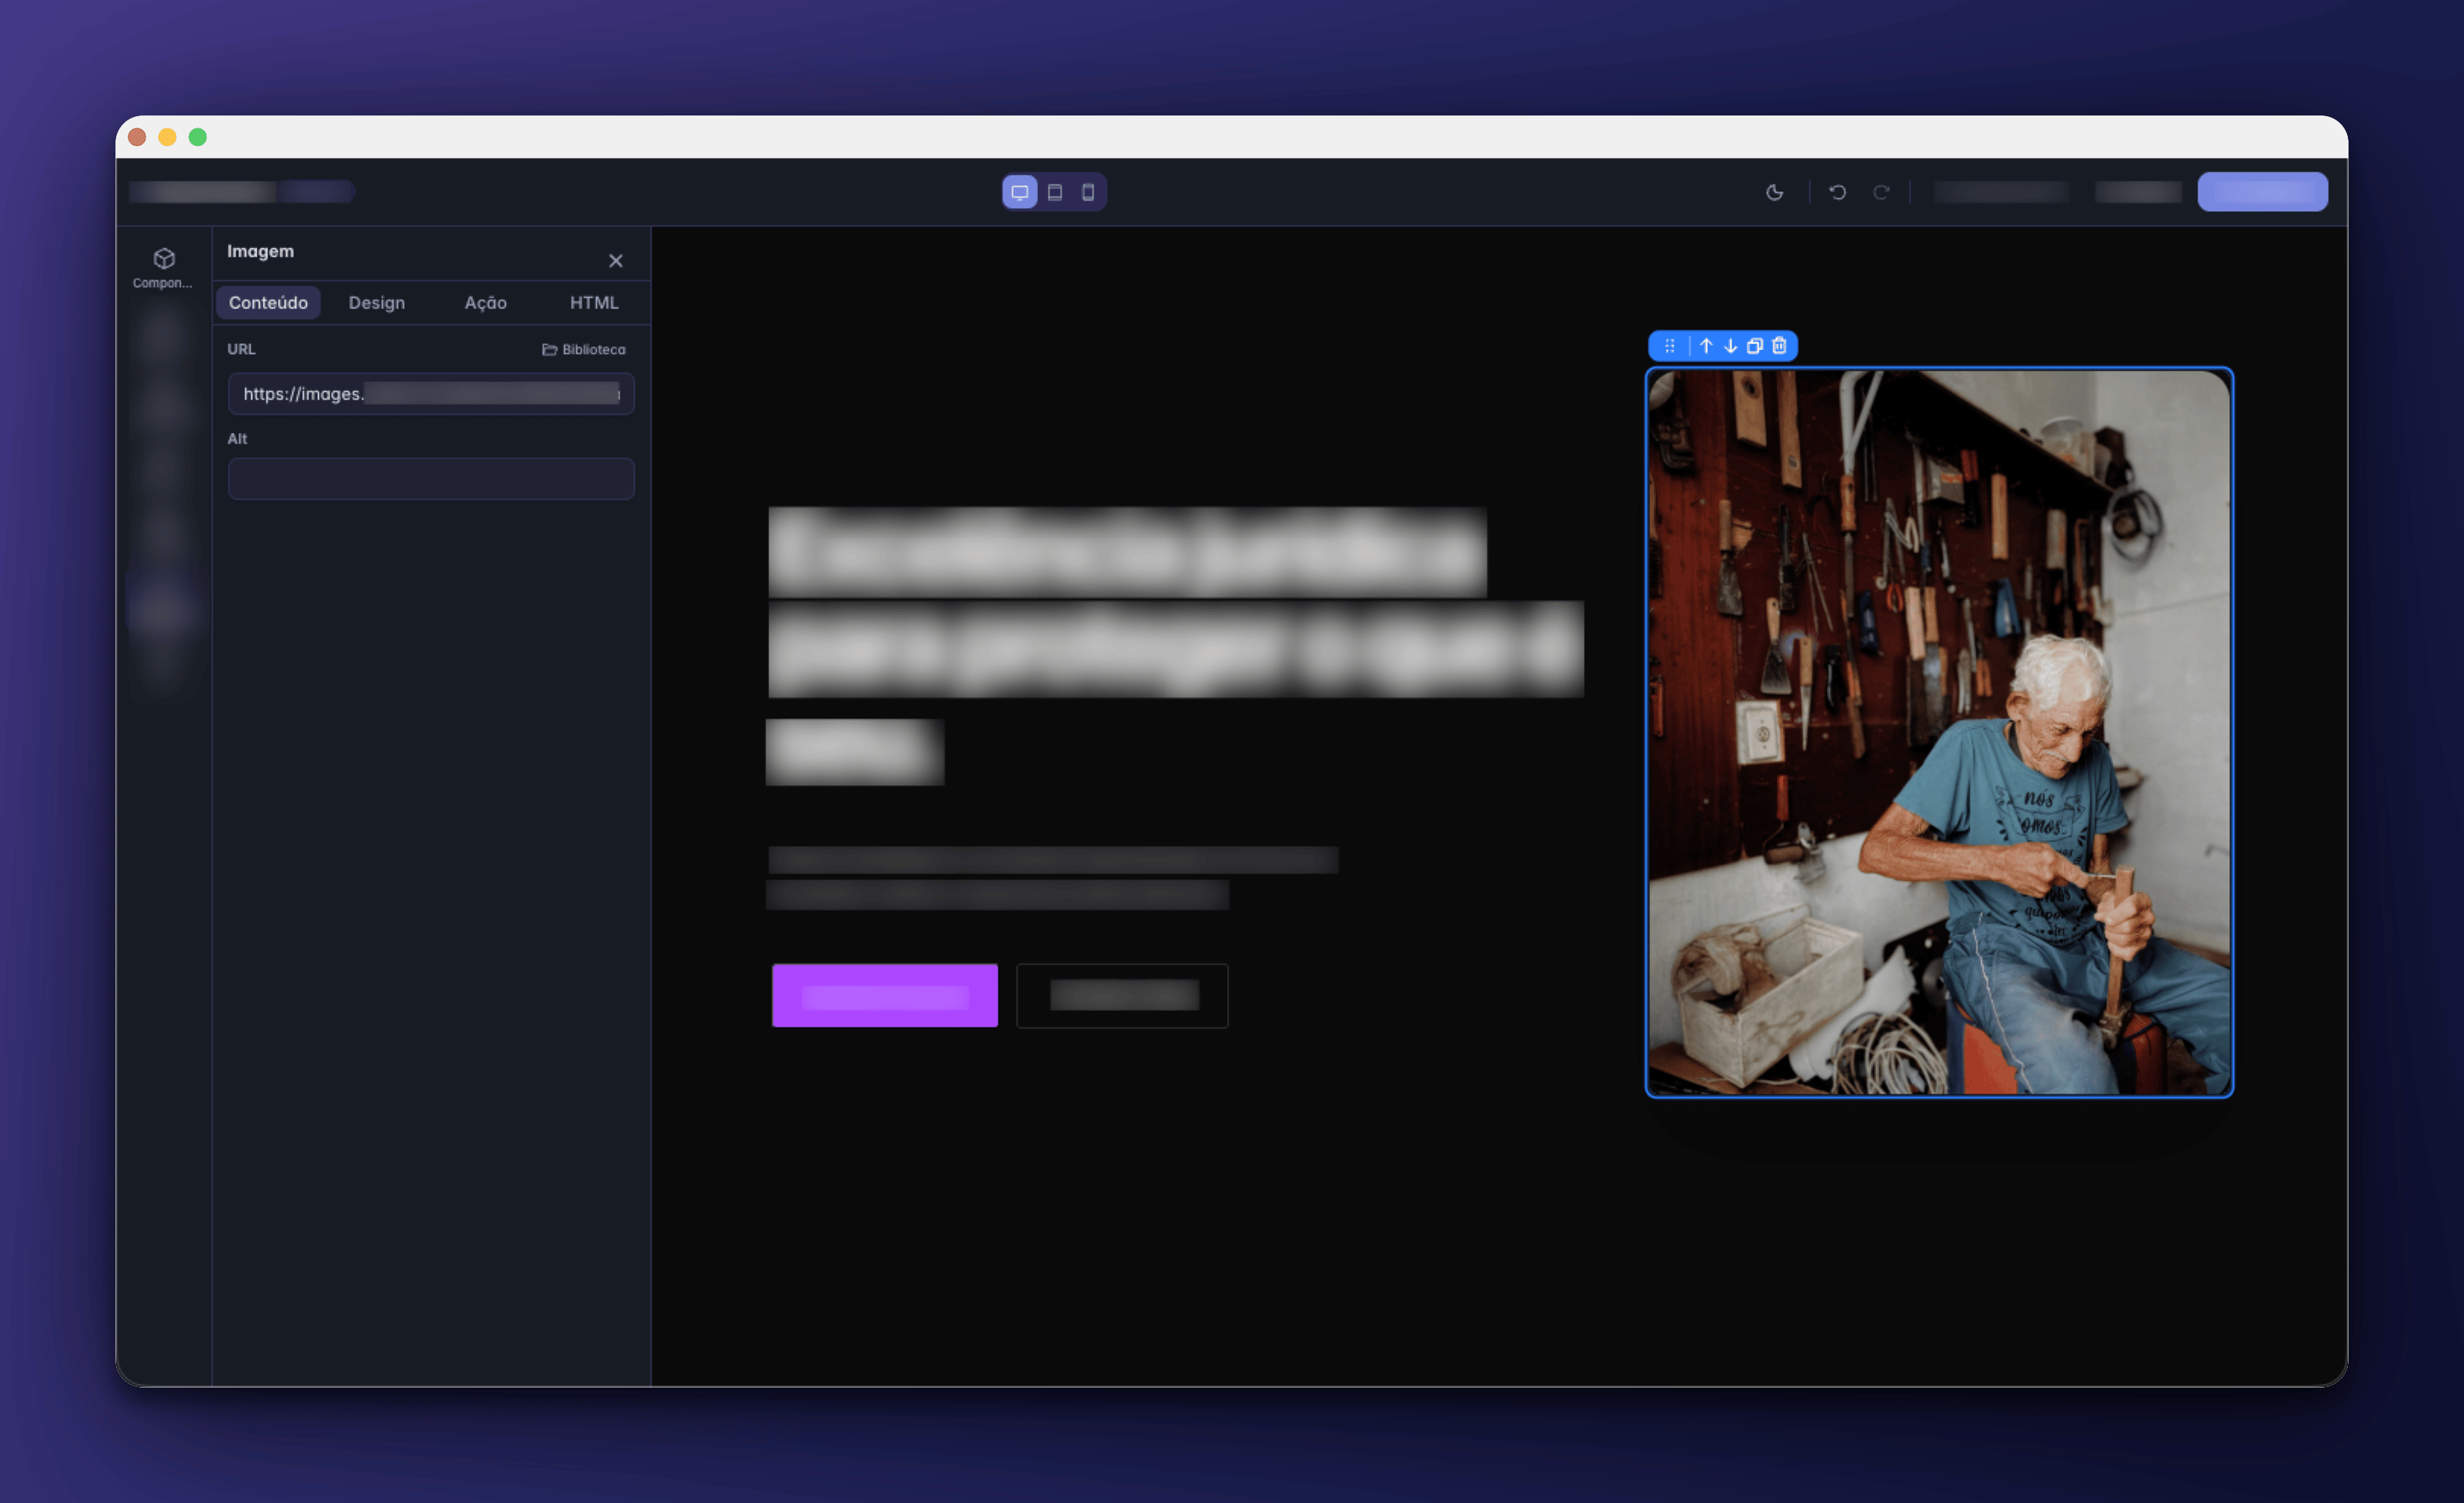Move selected image down
Screen dimensions: 2464x1503
click(x=1730, y=346)
